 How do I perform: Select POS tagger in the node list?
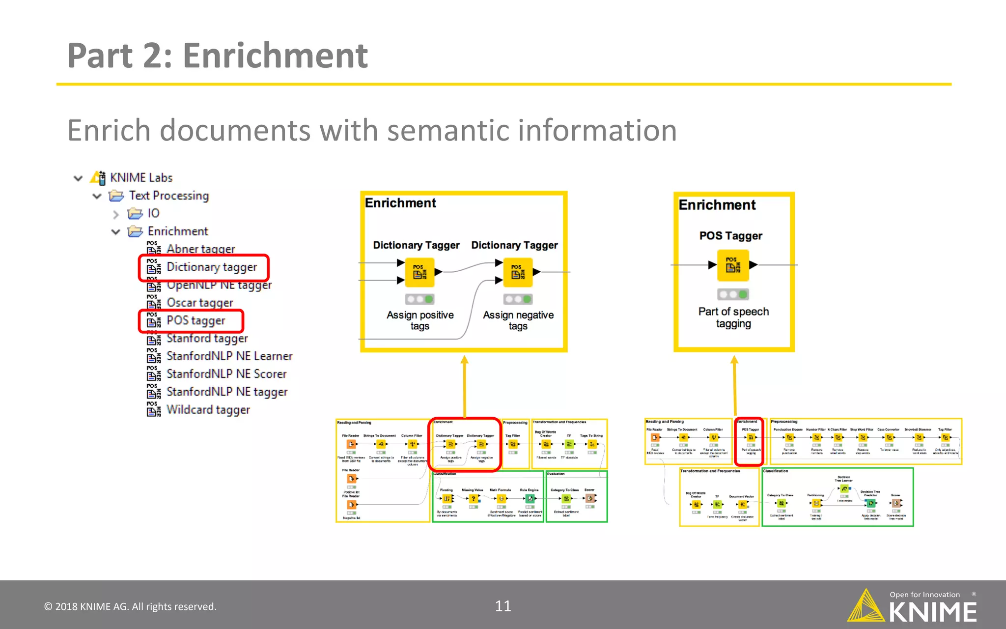(x=196, y=320)
